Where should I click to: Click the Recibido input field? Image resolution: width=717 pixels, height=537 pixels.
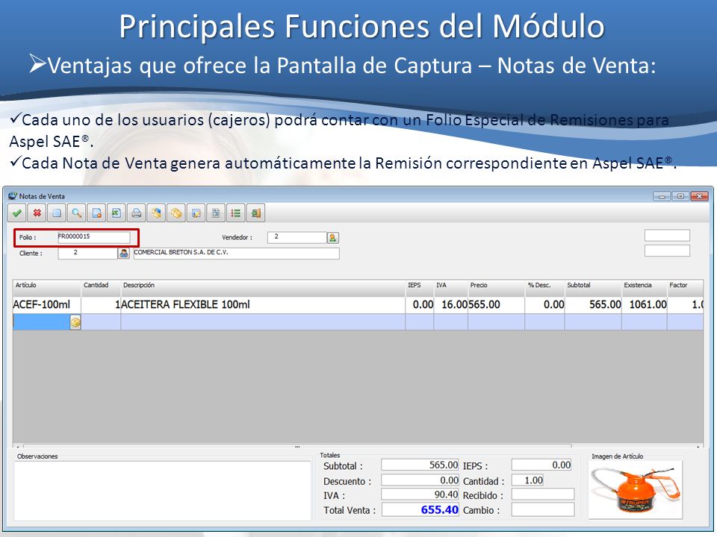click(543, 494)
